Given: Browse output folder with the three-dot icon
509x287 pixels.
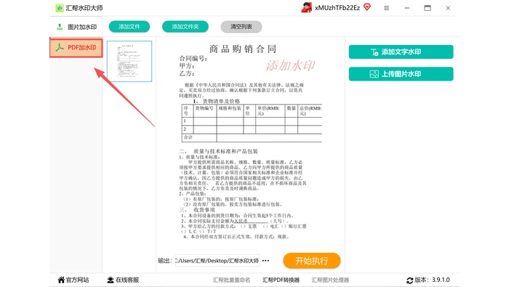Looking at the screenshot, I should (265, 261).
